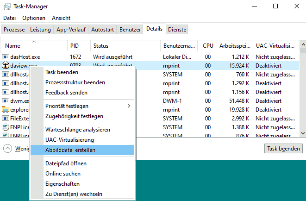Switch to the Dienste tab
Image resolution: width=306 pixels, height=201 pixels.
click(177, 30)
